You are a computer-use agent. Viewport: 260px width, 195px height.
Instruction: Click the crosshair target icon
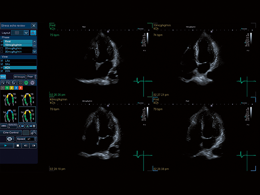tap(20, 82)
